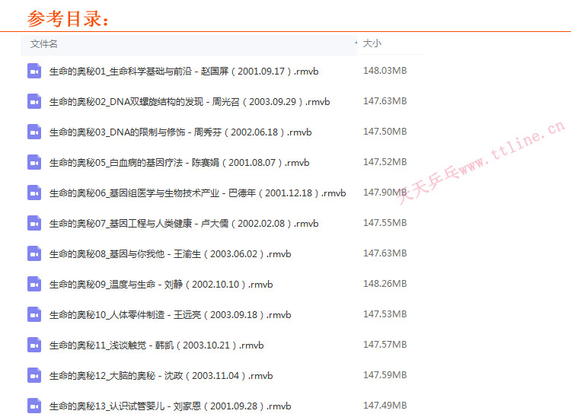The height and width of the screenshot is (417, 571).
Task: Click video icon for 温度与生命 file
Action: pos(33,284)
